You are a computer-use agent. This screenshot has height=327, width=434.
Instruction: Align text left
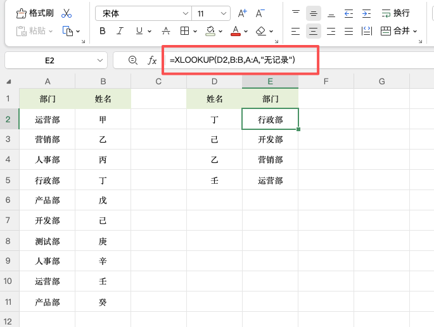[x=296, y=31]
